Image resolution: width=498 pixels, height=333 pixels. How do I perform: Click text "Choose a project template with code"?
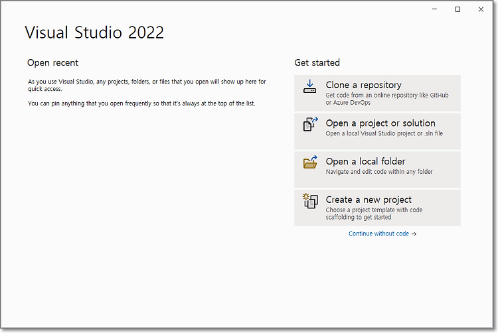click(374, 210)
